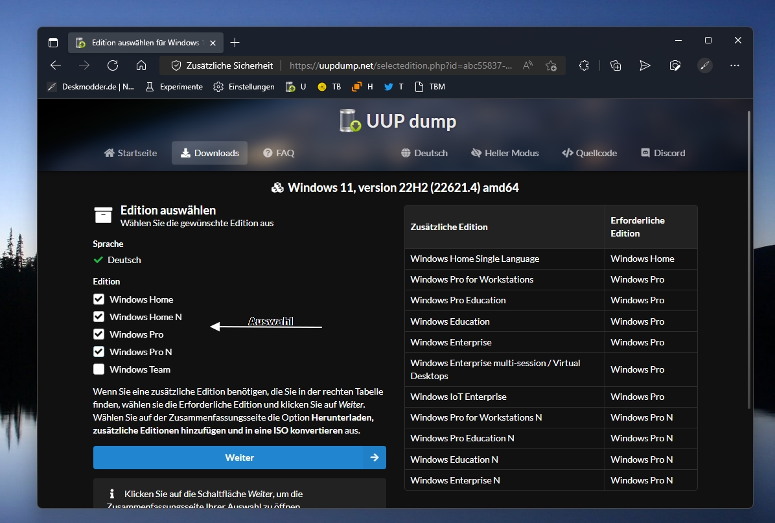Click the Windows 11, version 22H2 heading
The image size is (775, 523).
pyautogui.click(x=395, y=187)
